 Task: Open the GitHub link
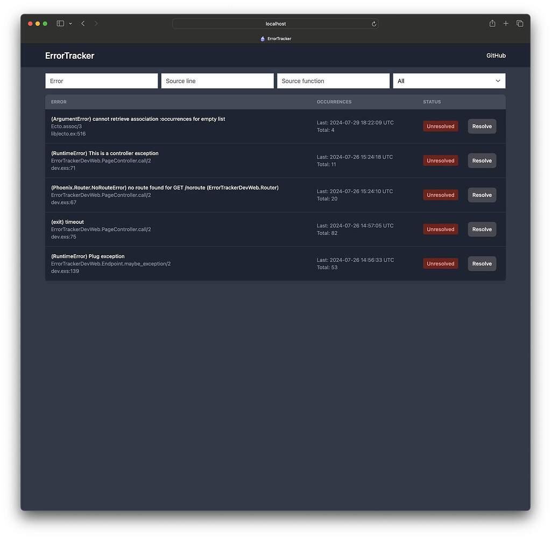[495, 55]
